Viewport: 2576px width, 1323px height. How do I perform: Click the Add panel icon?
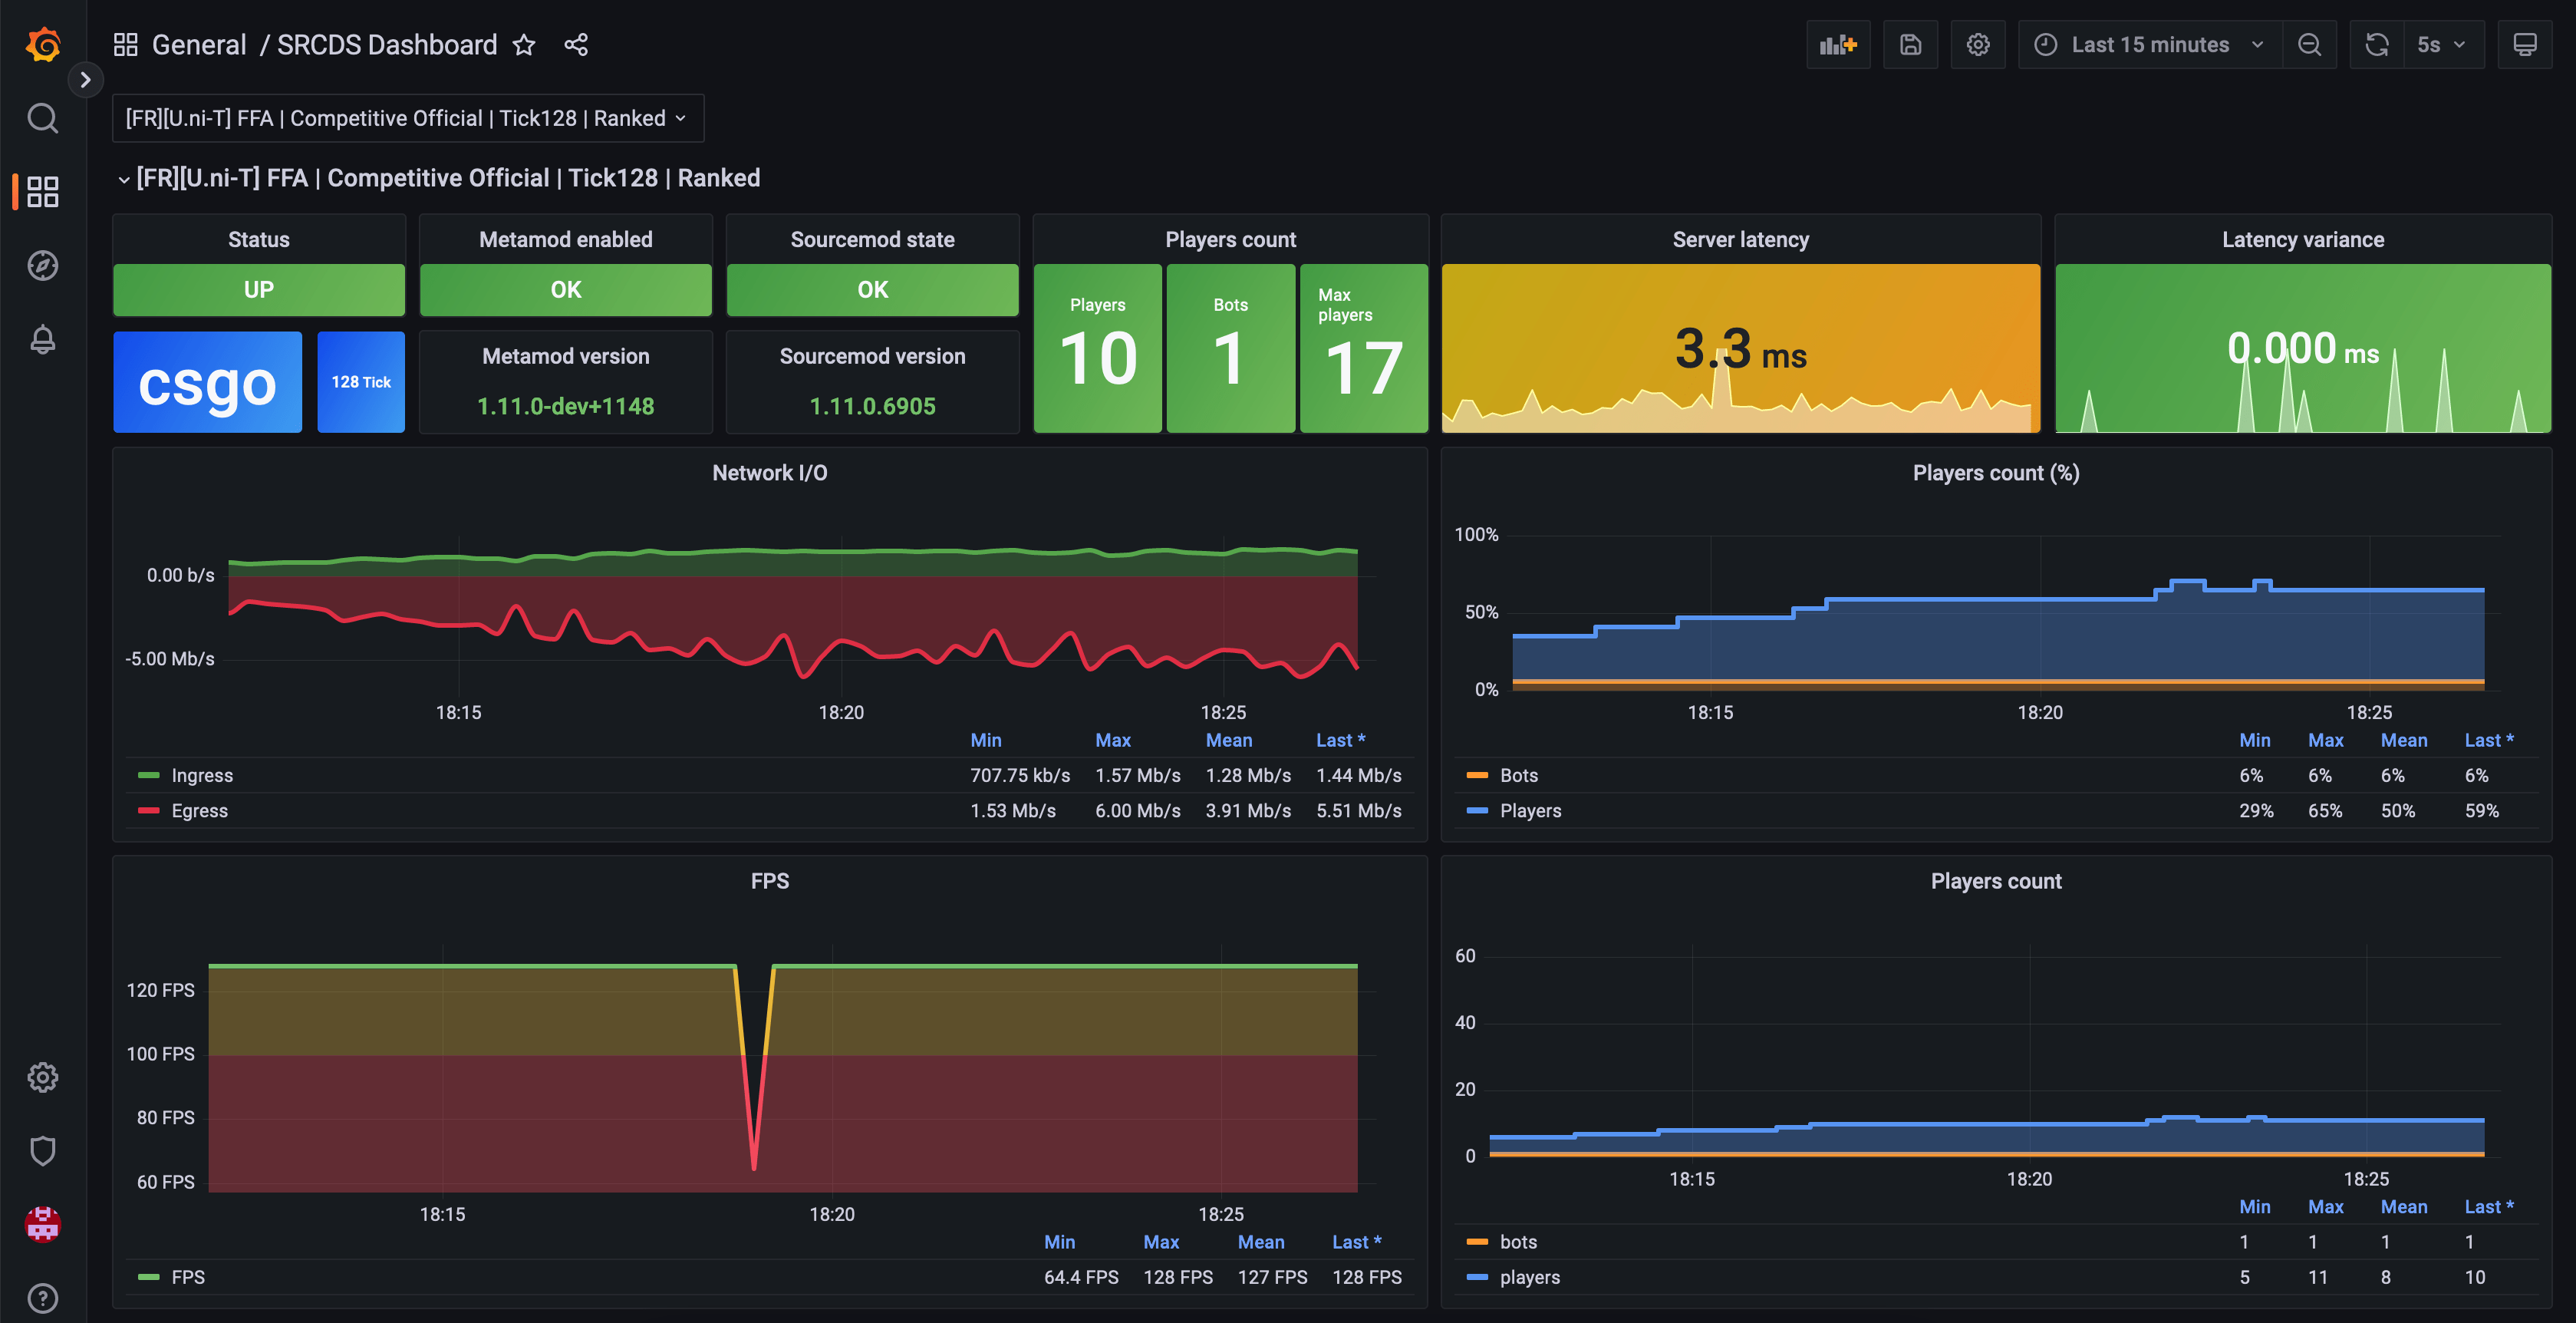[x=1837, y=45]
